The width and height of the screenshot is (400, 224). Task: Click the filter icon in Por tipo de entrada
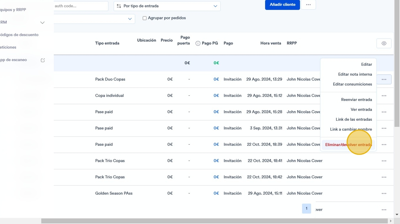point(119,6)
